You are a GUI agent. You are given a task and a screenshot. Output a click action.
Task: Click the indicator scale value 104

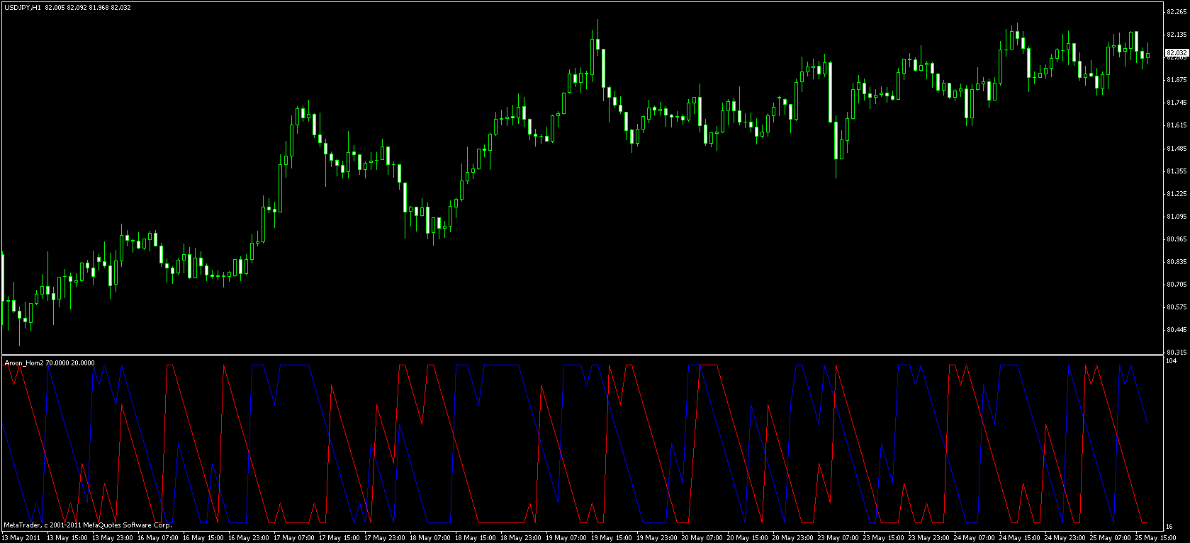point(1172,361)
